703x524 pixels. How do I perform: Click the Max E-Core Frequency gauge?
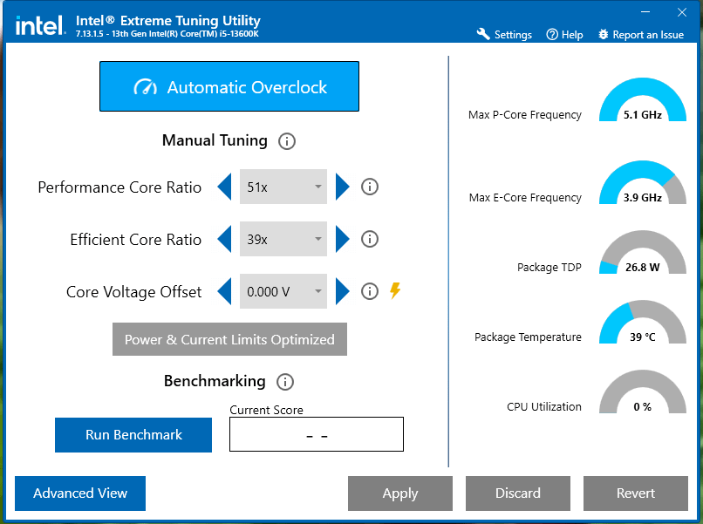[x=643, y=182]
